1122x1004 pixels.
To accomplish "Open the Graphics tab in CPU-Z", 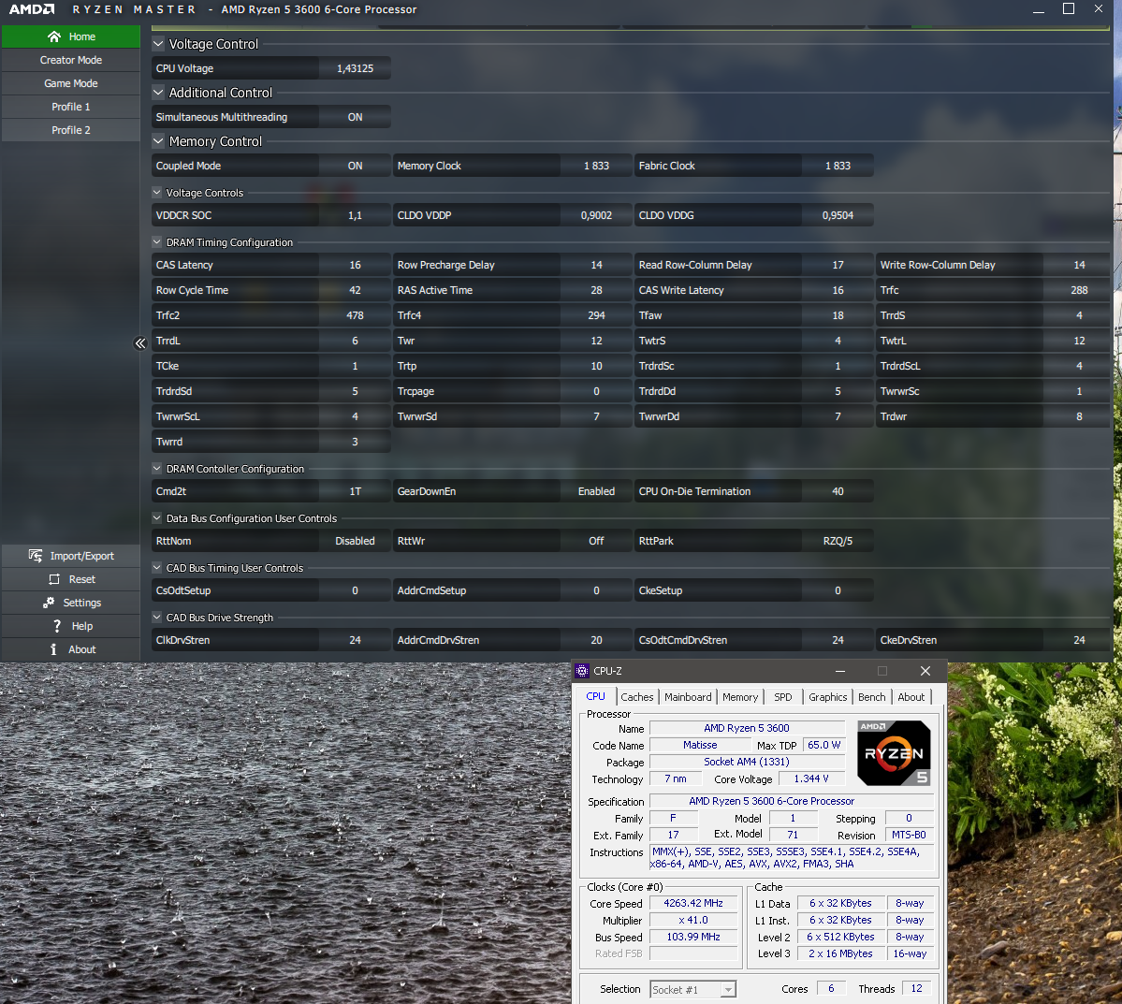I will 828,697.
